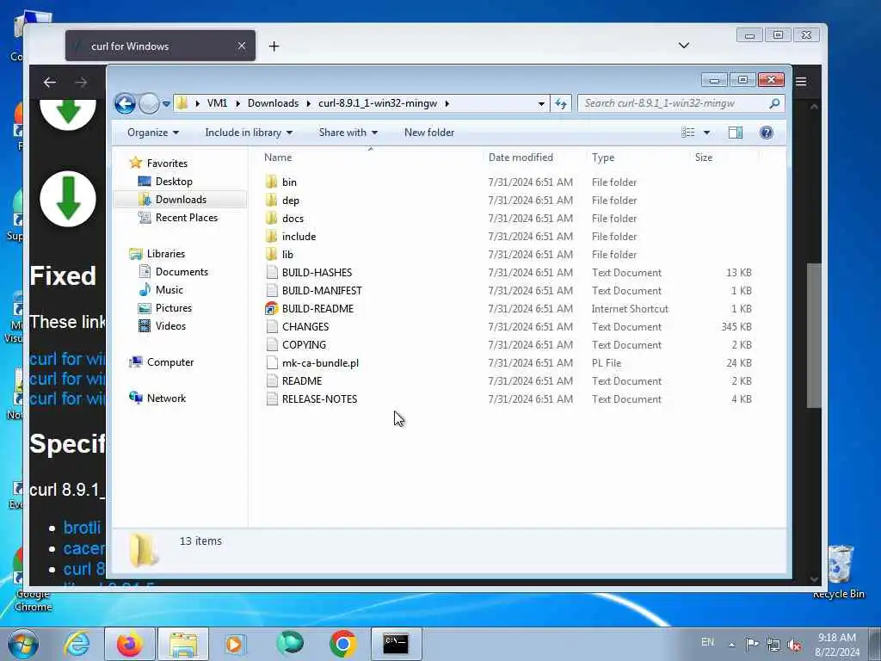Open a new browser tab
Image resolution: width=881 pixels, height=661 pixels.
(274, 46)
